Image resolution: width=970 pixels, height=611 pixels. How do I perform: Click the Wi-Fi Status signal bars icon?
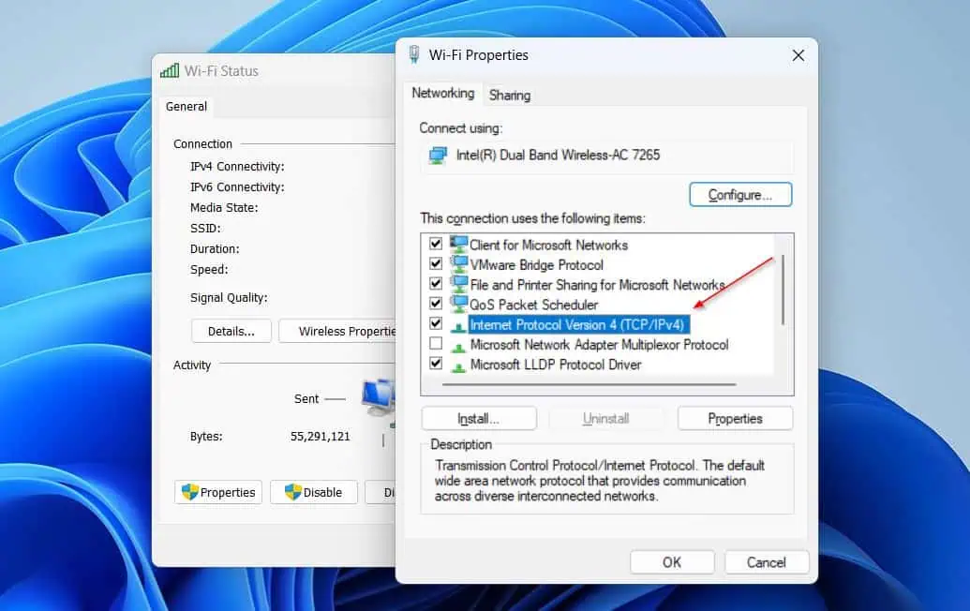(x=170, y=70)
